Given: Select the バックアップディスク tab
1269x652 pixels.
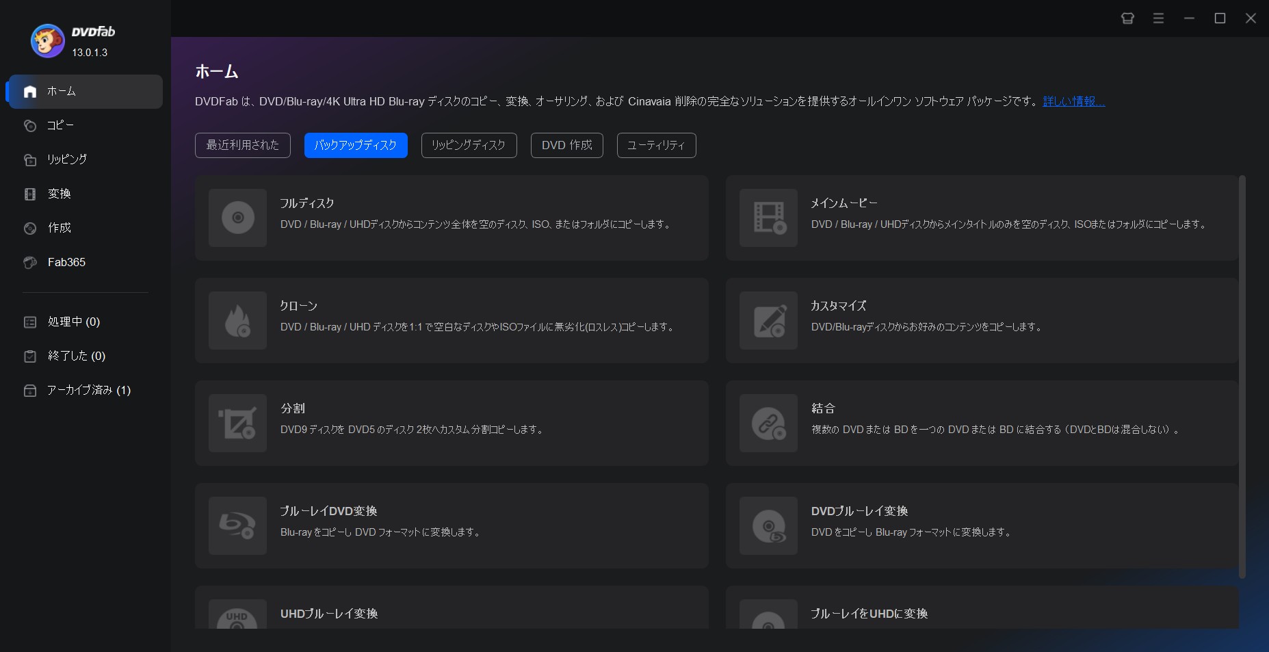Looking at the screenshot, I should point(356,145).
